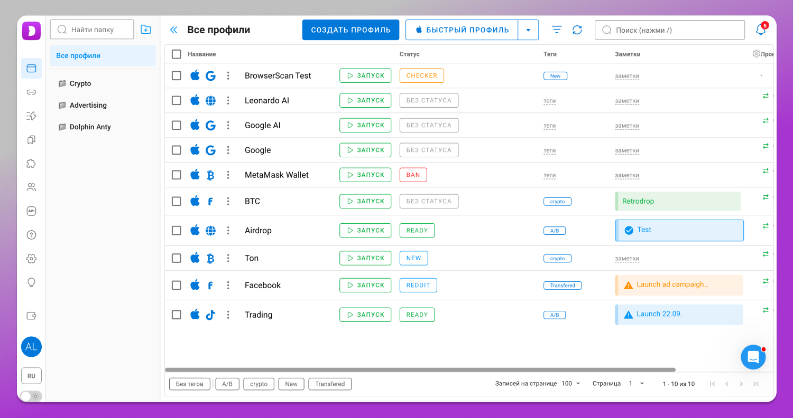Check the Ton profile checkbox
Viewport: 793px width, 418px height.
pos(177,258)
